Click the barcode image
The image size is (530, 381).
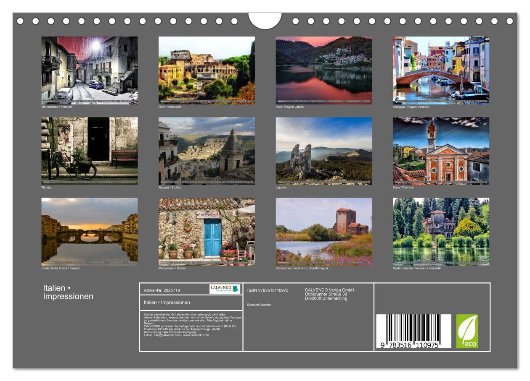(413, 331)
